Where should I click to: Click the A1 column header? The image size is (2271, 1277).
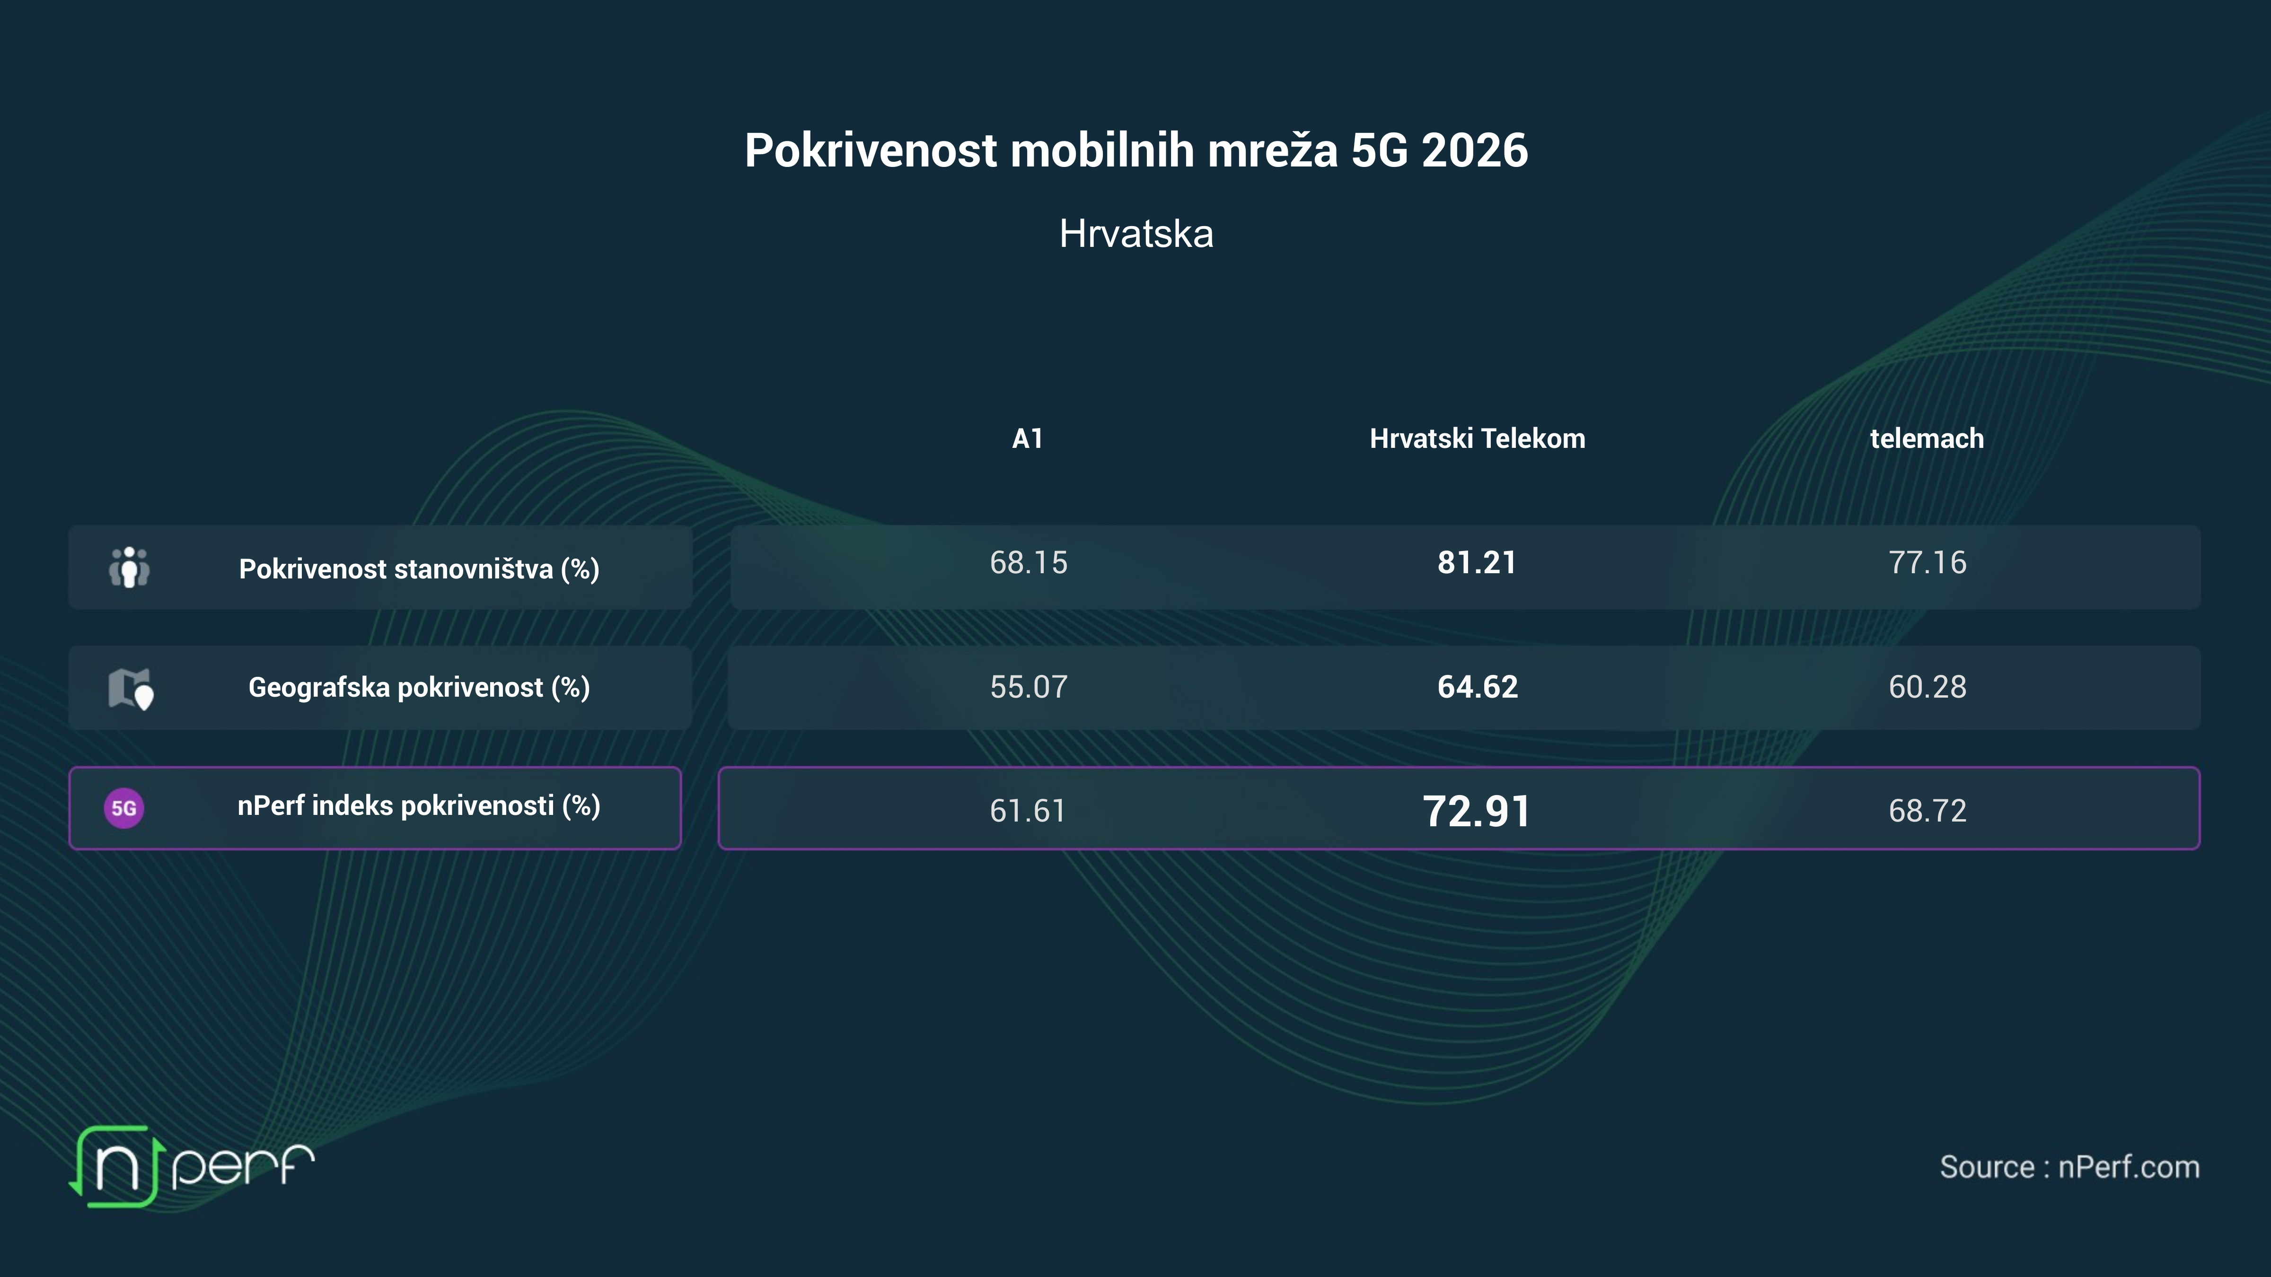pyautogui.click(x=1027, y=438)
